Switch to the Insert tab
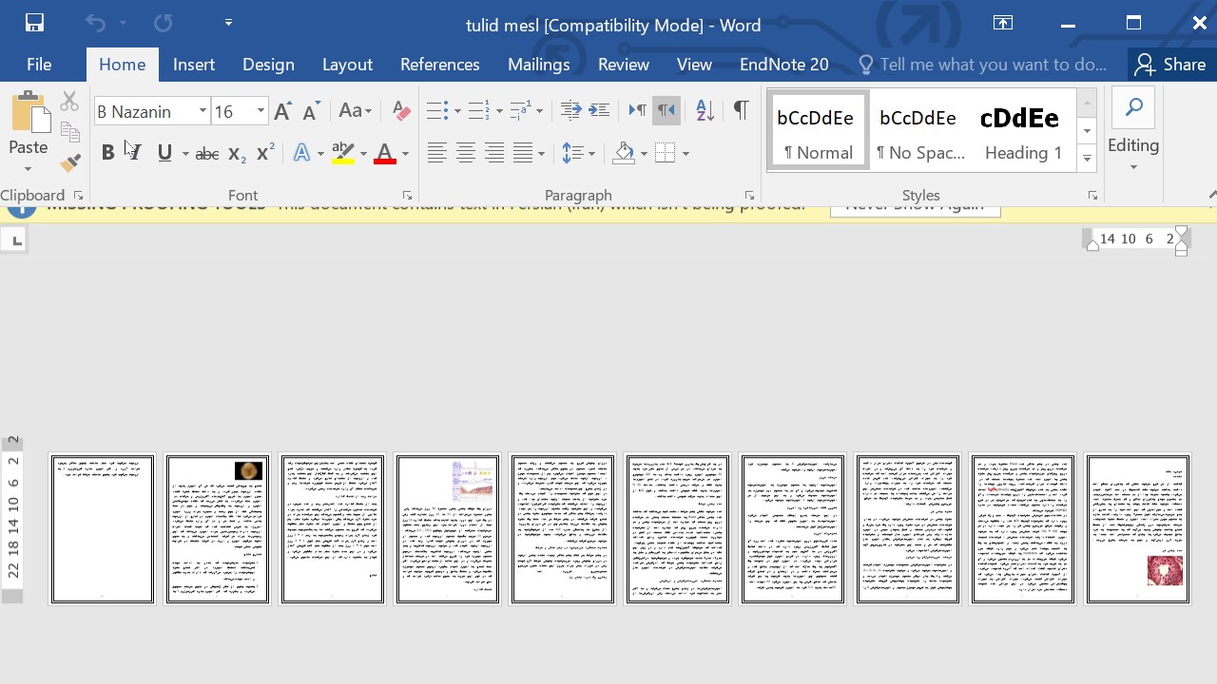 coord(194,65)
